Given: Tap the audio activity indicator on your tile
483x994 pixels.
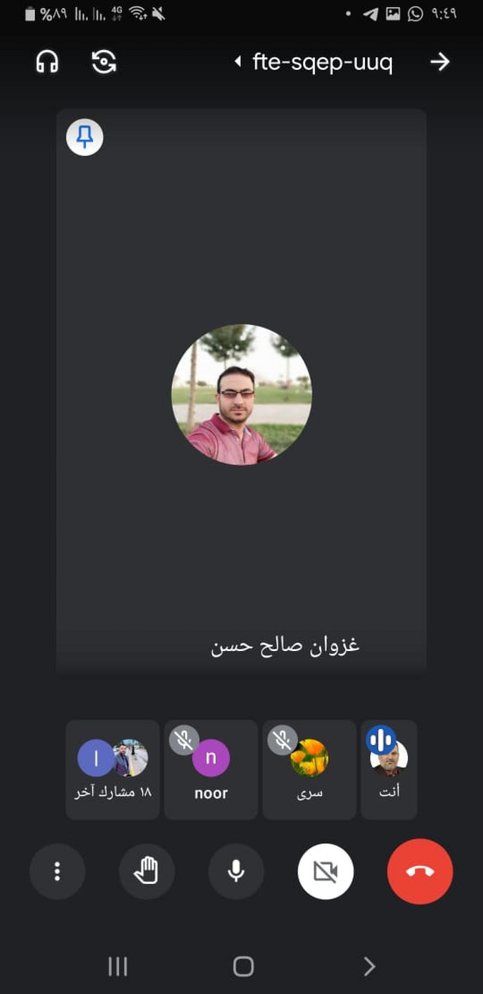Looking at the screenshot, I should point(381,740).
